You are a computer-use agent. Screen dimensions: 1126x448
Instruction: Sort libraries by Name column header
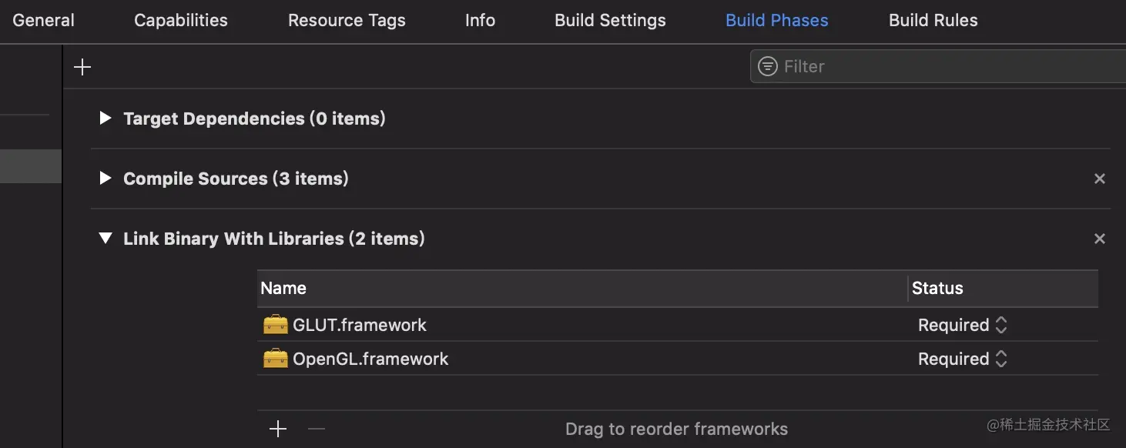click(283, 289)
